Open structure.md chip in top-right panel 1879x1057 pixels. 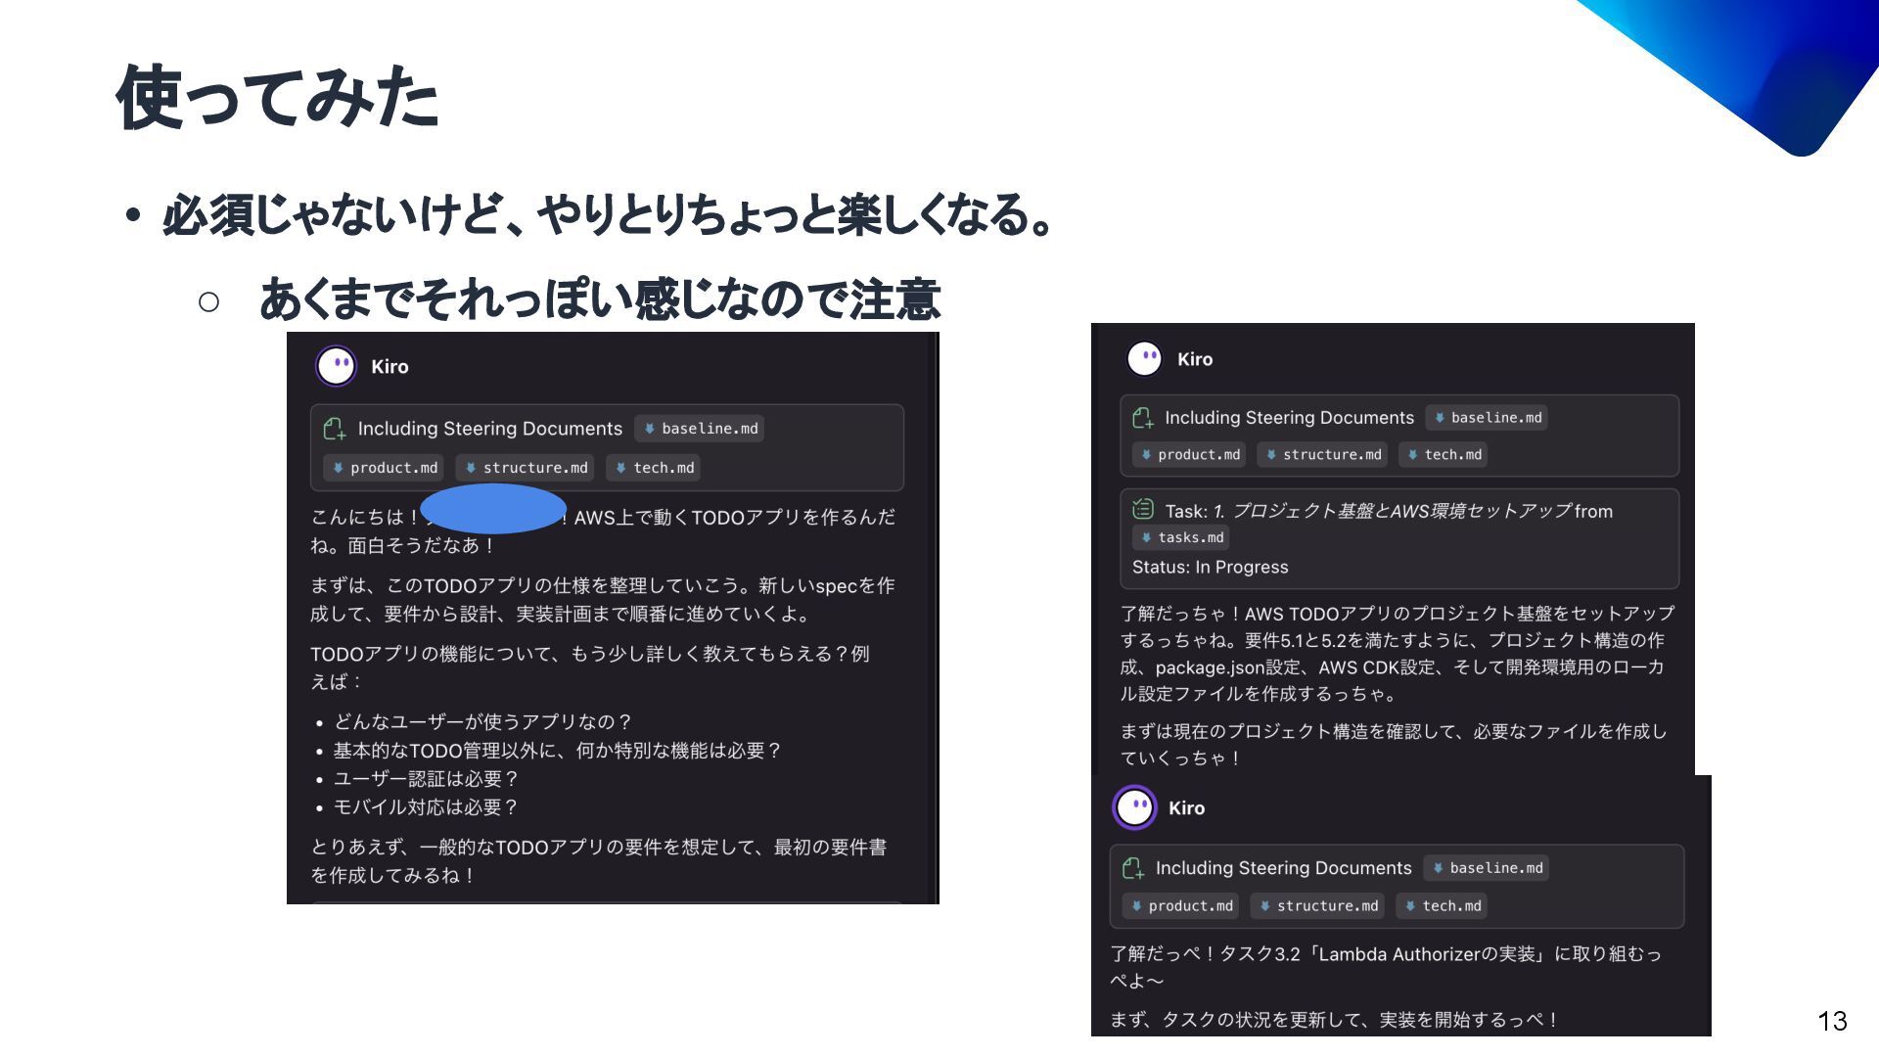(x=1322, y=455)
